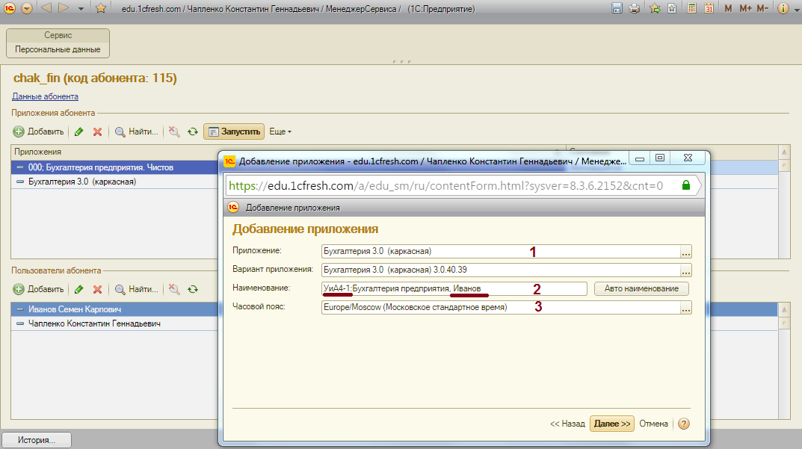Viewport: 802px width, 449px height.
Task: Click the red delete icon in applications toolbar
Action: click(x=97, y=131)
